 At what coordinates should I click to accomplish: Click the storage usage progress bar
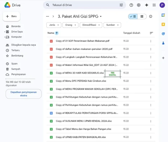coord(20,79)
